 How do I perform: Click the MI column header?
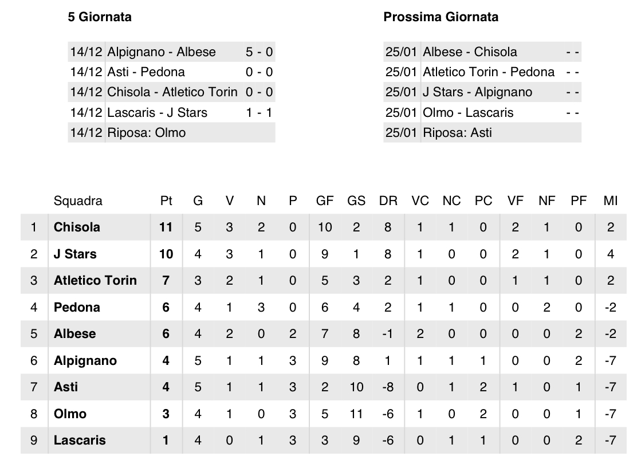click(x=610, y=201)
